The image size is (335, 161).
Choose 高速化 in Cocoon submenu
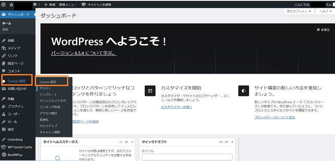click(44, 120)
